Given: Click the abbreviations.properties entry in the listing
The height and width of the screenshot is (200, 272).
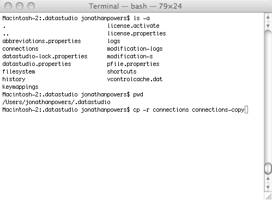Looking at the screenshot, I should tap(41, 41).
